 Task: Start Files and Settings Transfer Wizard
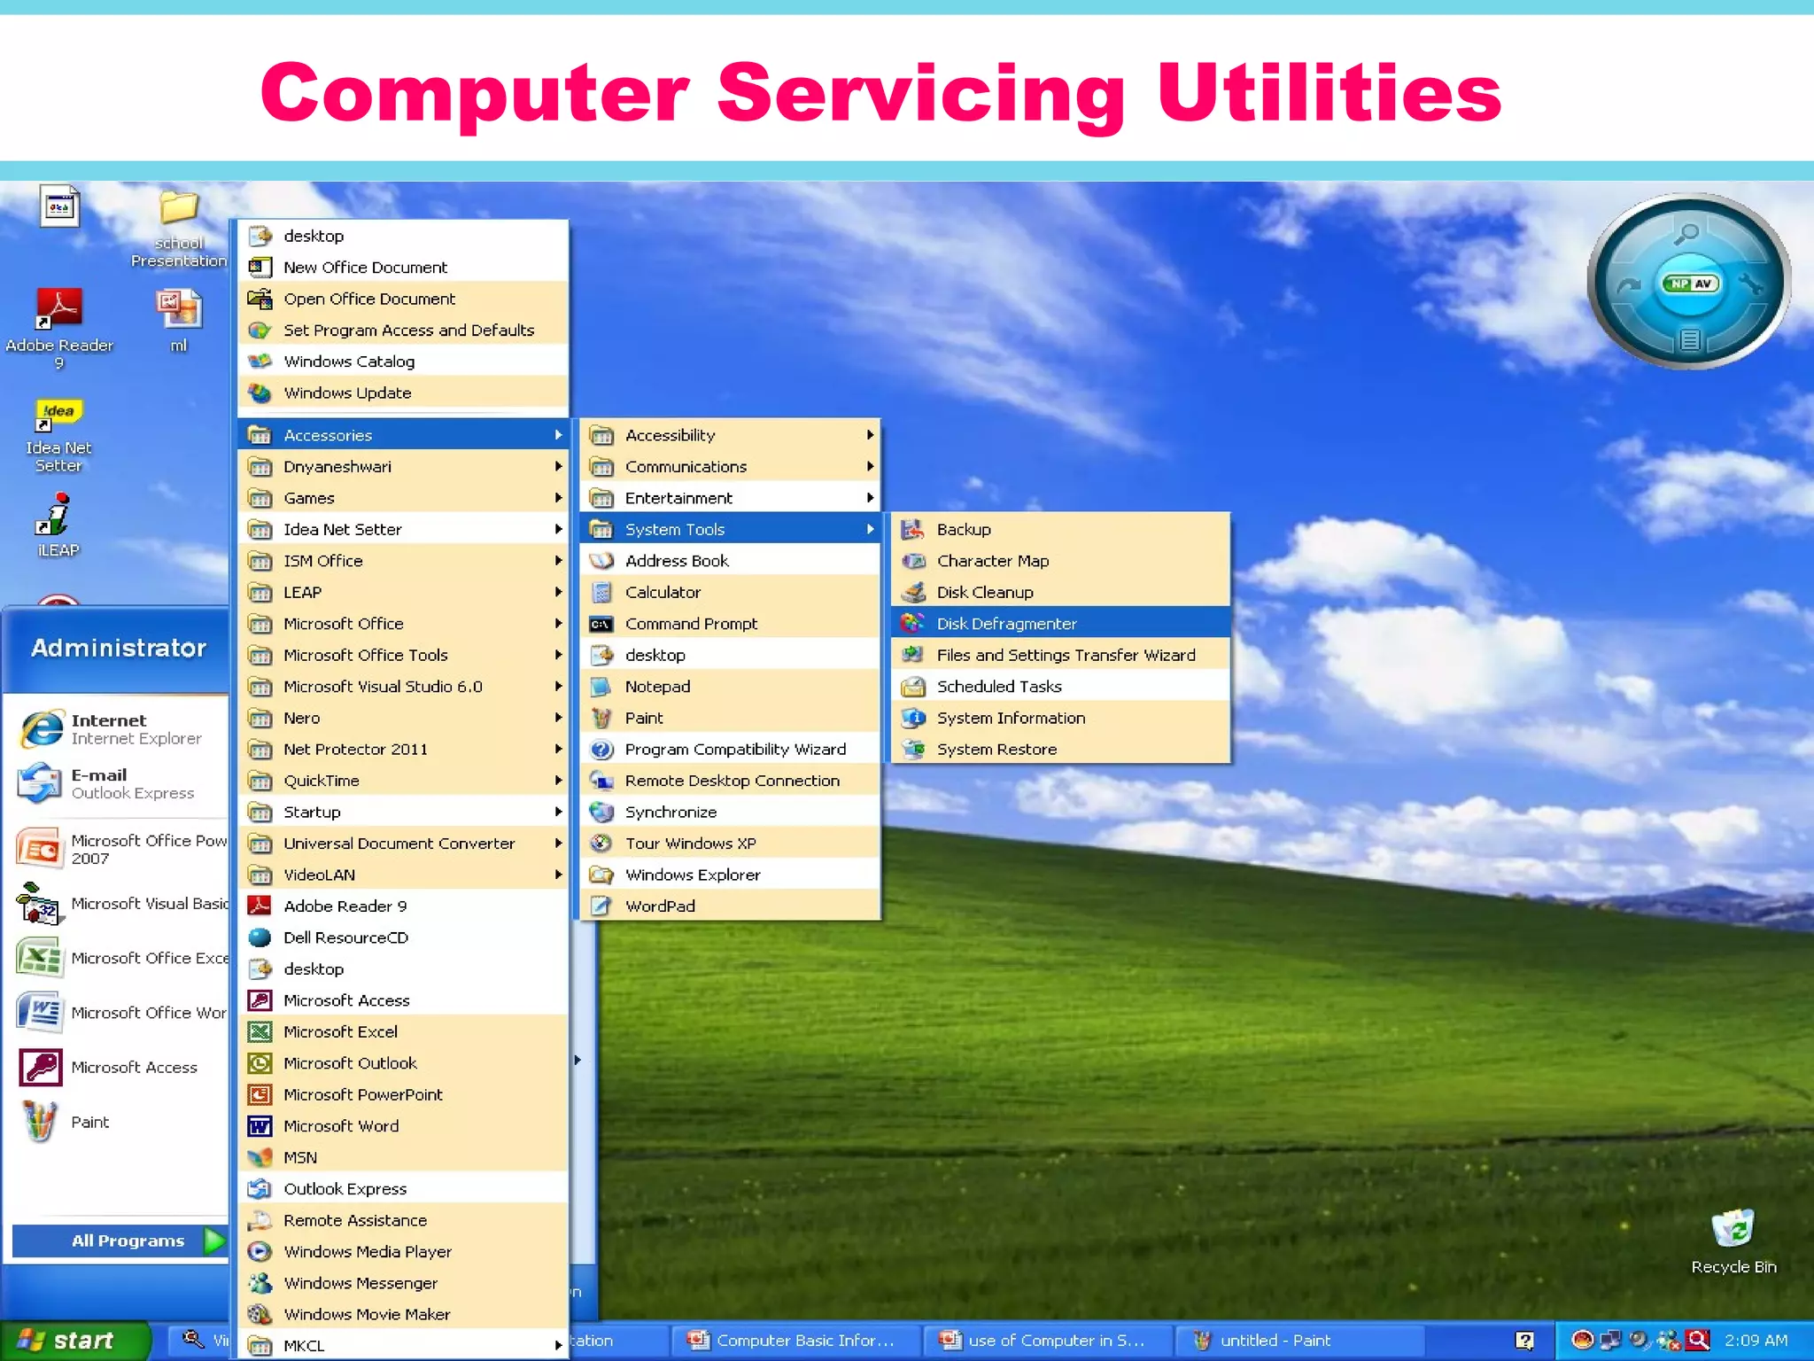pos(1060,655)
